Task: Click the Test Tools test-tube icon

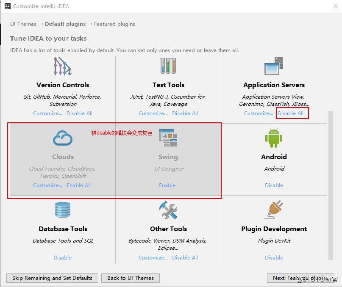Action: 168,66
